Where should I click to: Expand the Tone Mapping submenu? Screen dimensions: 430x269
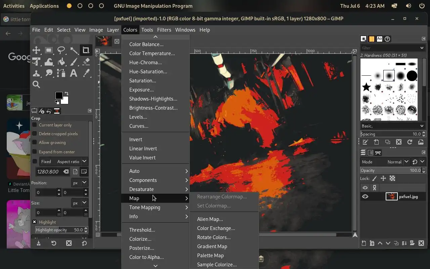click(156, 207)
